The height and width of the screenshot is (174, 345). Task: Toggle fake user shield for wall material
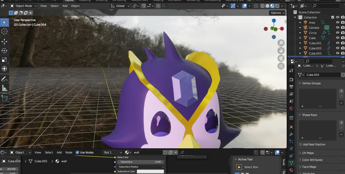(x=165, y=152)
